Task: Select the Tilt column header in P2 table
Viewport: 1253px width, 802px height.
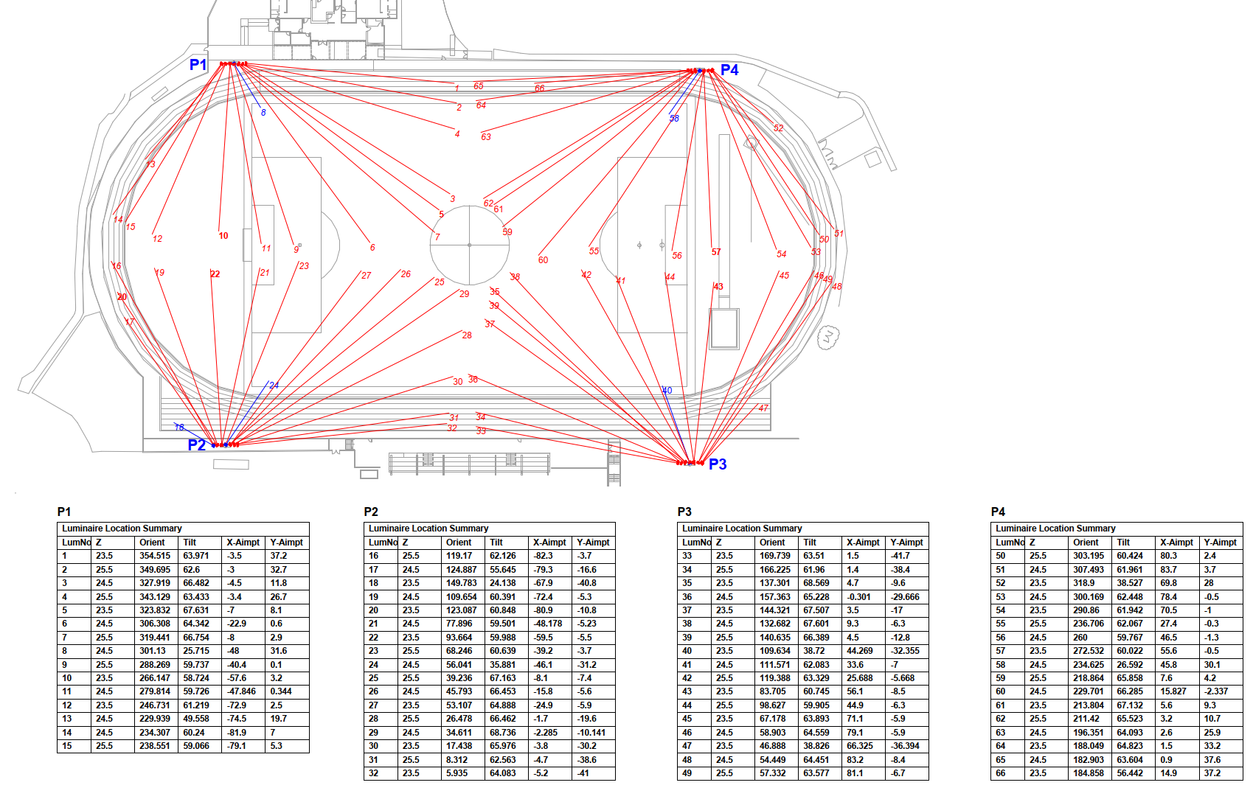Action: tap(496, 543)
